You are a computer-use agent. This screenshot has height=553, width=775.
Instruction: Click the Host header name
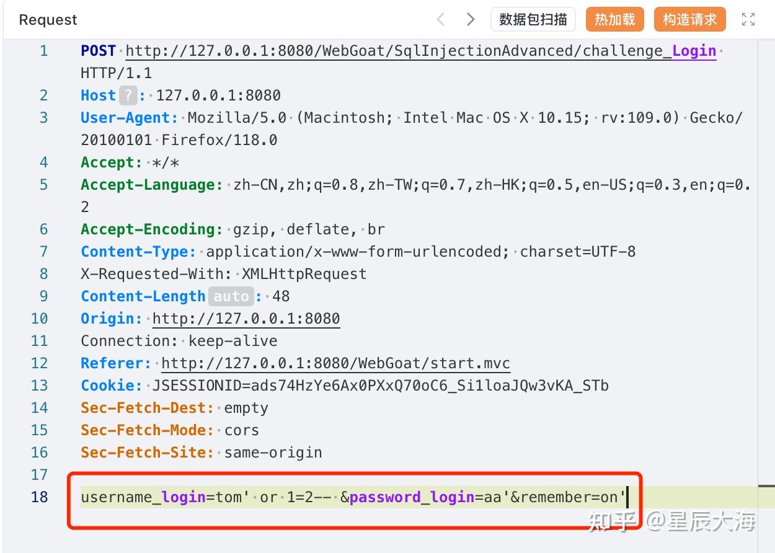pos(99,95)
